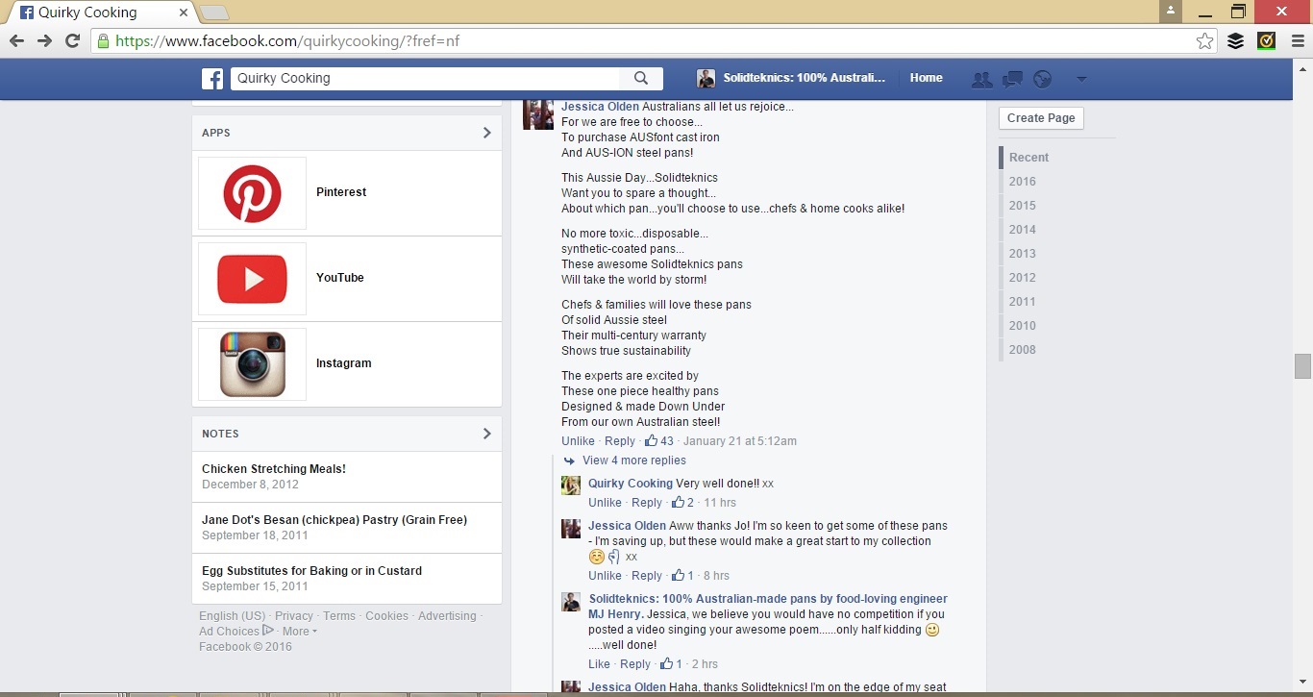Jump to 2010 in the timeline
This screenshot has width=1313, height=697.
(x=1023, y=326)
